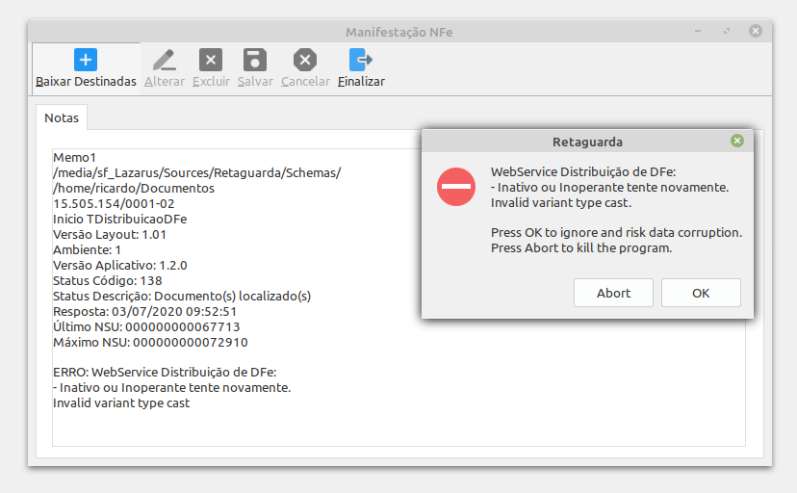Click OK to ignore the error
This screenshot has height=493, width=797.
[701, 293]
